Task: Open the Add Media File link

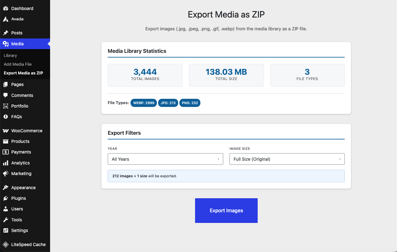Action: [x=18, y=64]
